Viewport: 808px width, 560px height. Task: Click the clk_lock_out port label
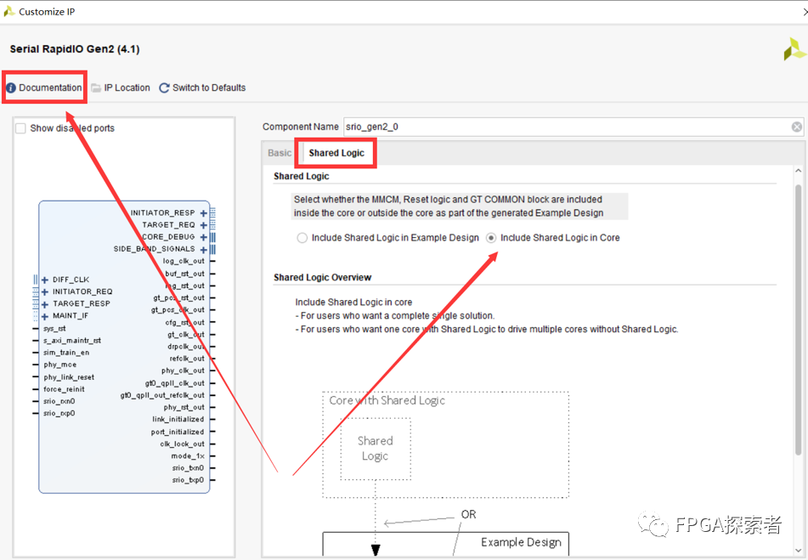pyautogui.click(x=183, y=444)
